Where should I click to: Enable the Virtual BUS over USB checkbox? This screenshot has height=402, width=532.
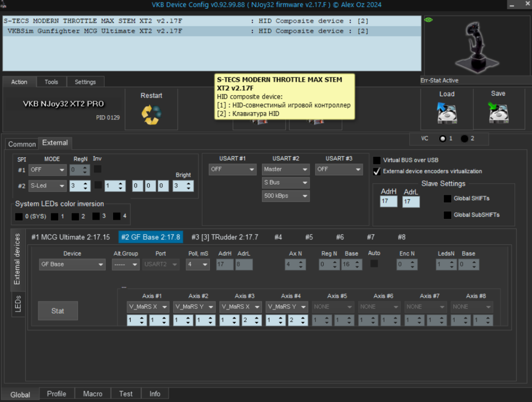point(377,160)
